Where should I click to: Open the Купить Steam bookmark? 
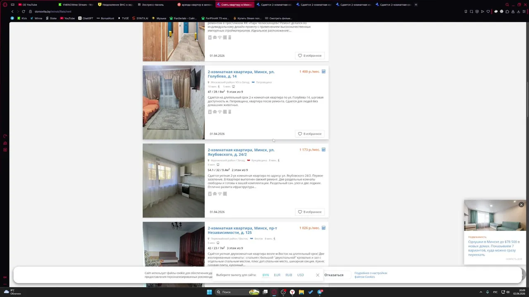(247, 18)
